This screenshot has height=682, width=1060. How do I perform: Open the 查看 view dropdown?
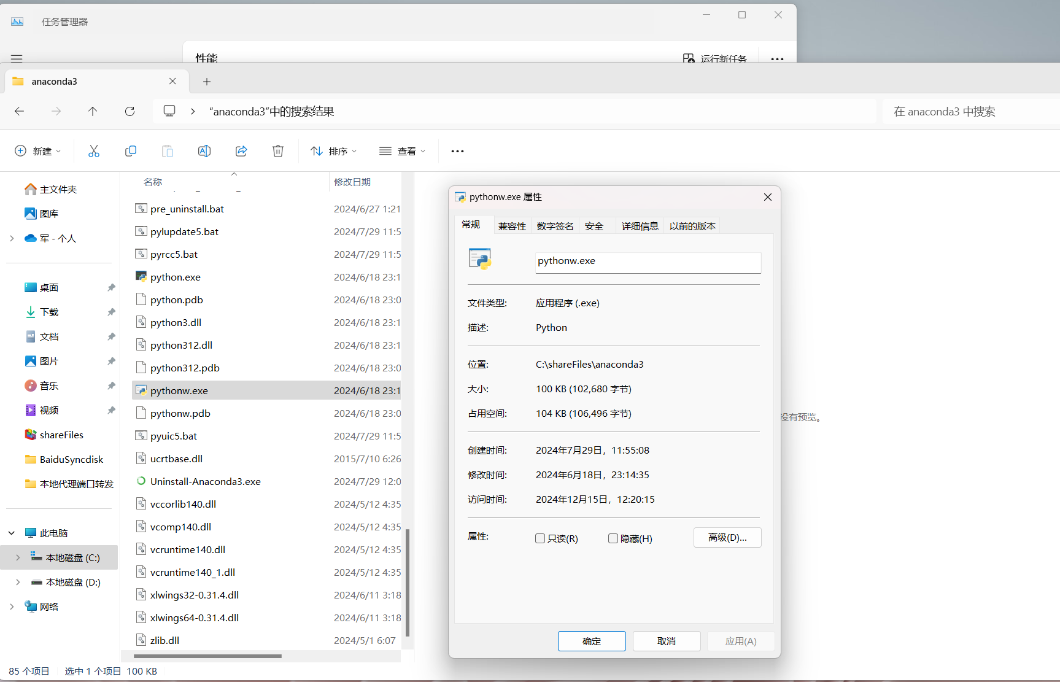[402, 150]
